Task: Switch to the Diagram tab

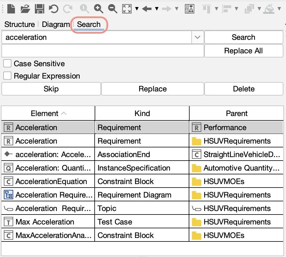Action: pyautogui.click(x=56, y=24)
